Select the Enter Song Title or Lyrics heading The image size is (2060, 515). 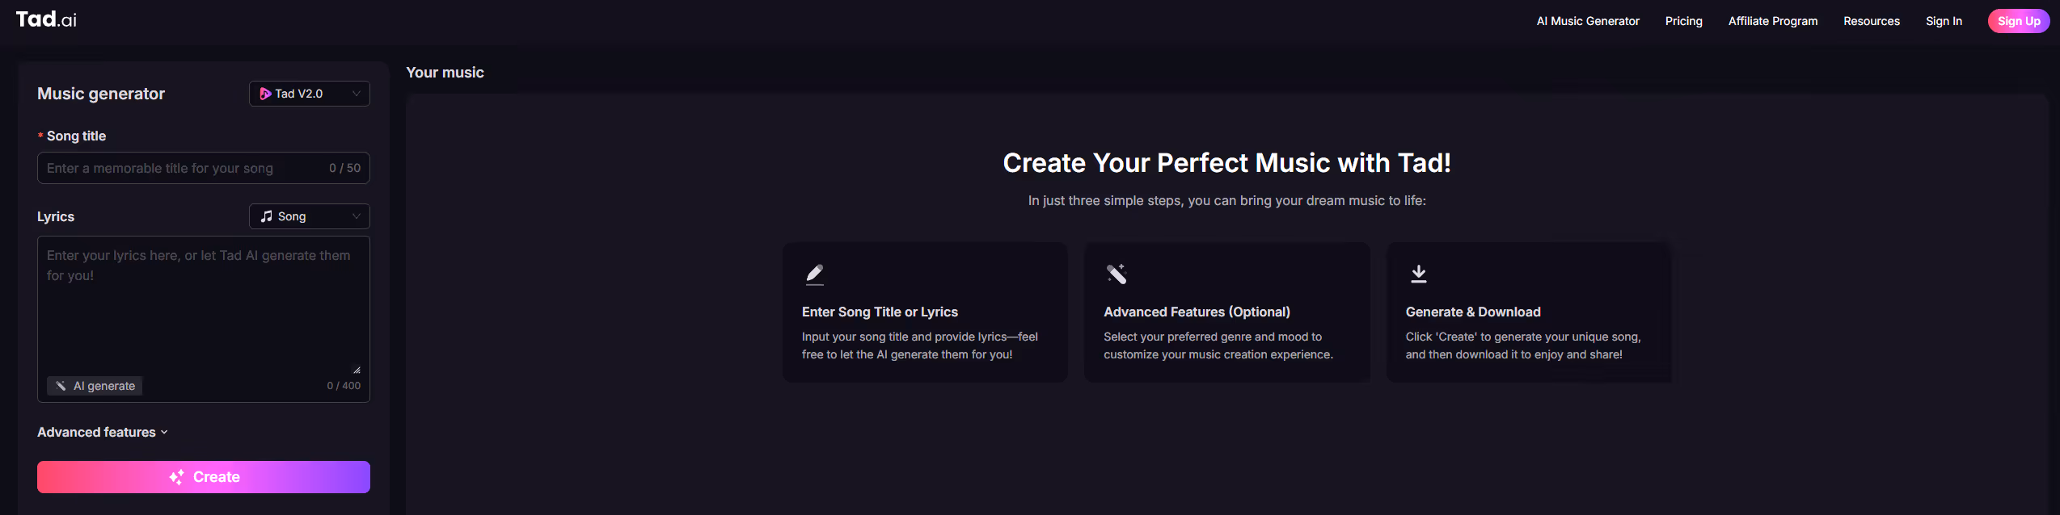pyautogui.click(x=880, y=312)
